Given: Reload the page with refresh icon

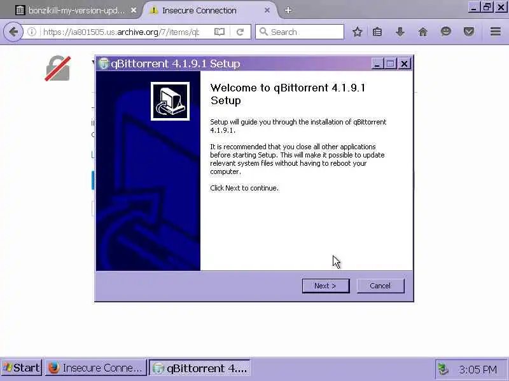Looking at the screenshot, I should [x=241, y=32].
